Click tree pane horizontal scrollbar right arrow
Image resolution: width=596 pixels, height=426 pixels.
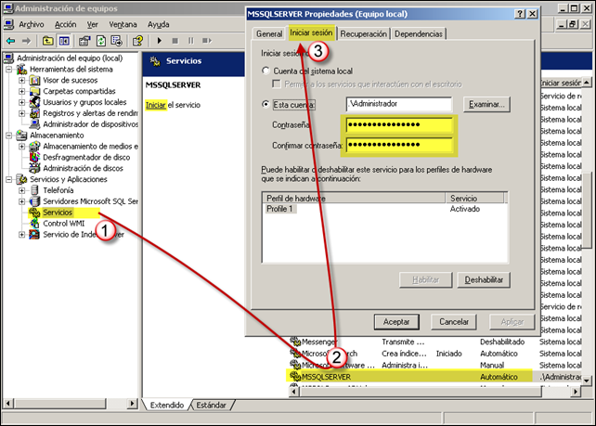132,403
